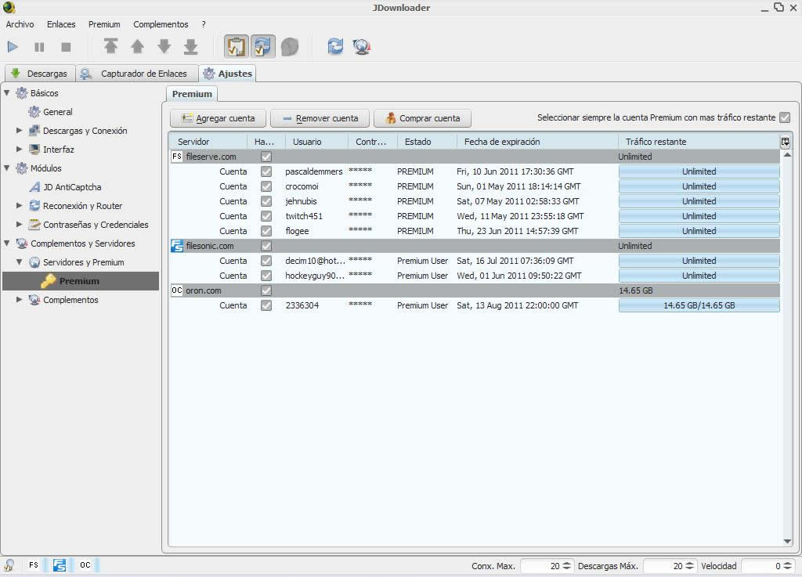Disable the pascaldemmers account checkbox
802x577 pixels.
(x=266, y=171)
